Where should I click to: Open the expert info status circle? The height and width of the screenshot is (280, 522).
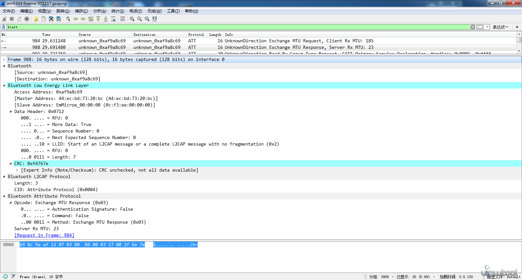[x=6, y=276]
